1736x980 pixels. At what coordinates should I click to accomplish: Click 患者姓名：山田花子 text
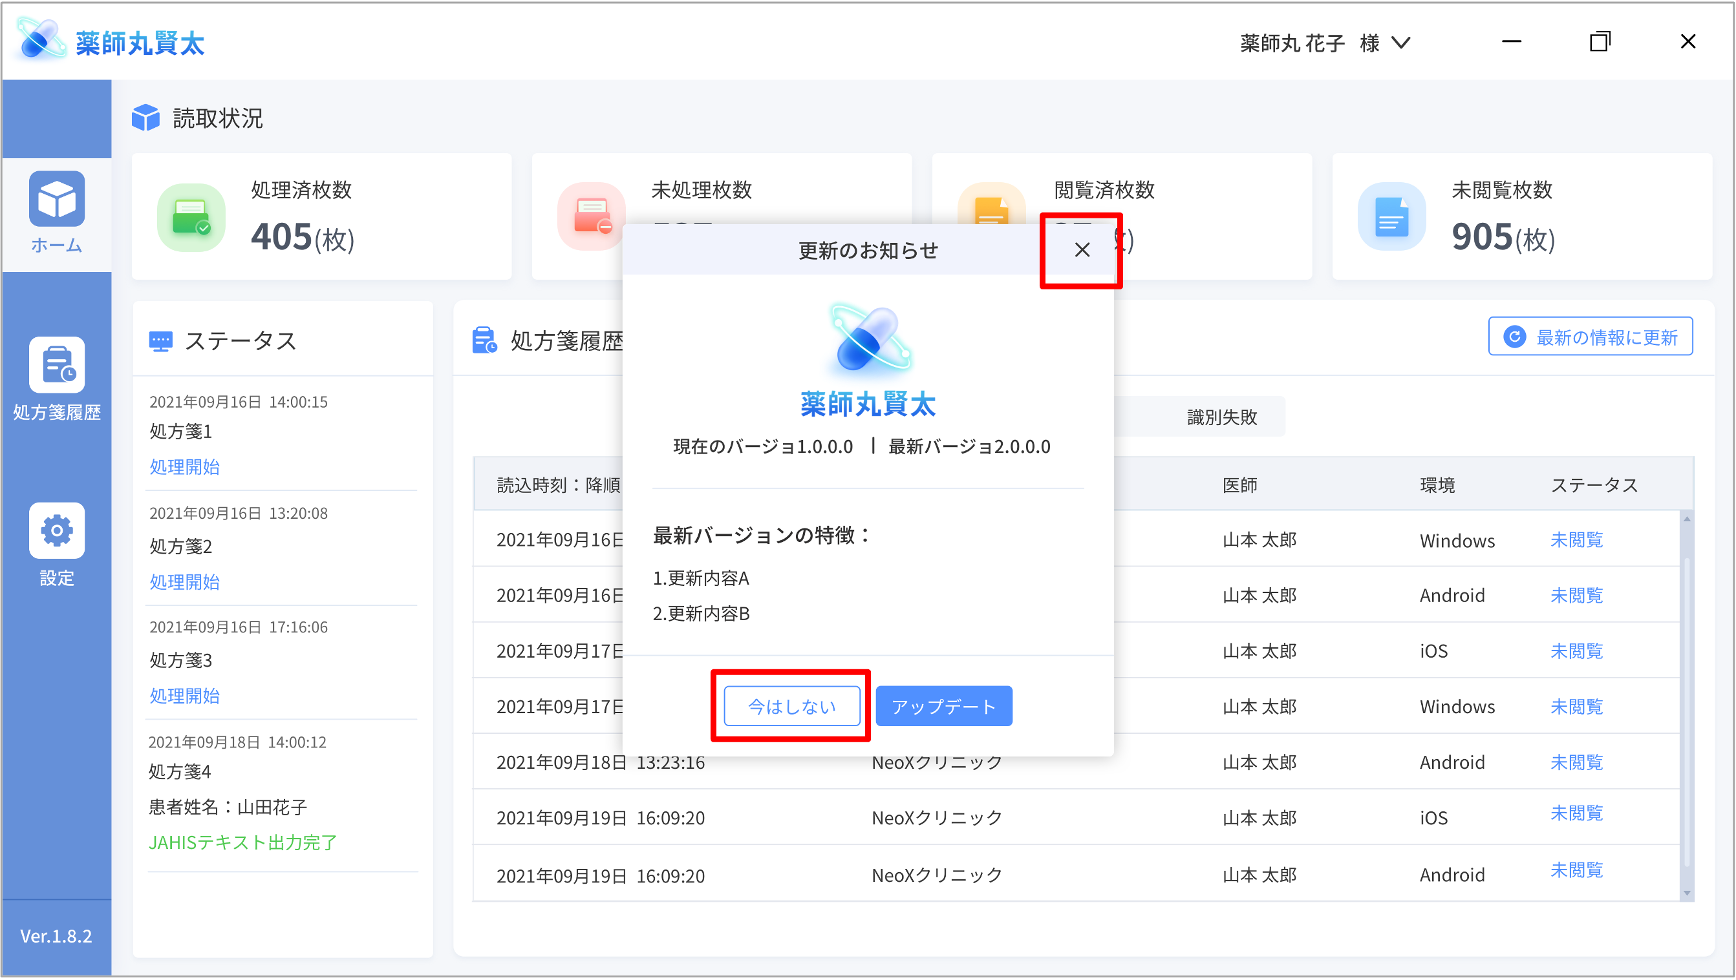coord(228,807)
